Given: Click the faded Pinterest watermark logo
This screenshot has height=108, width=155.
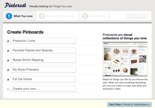Looking at the screenshot, I should click(137, 16).
